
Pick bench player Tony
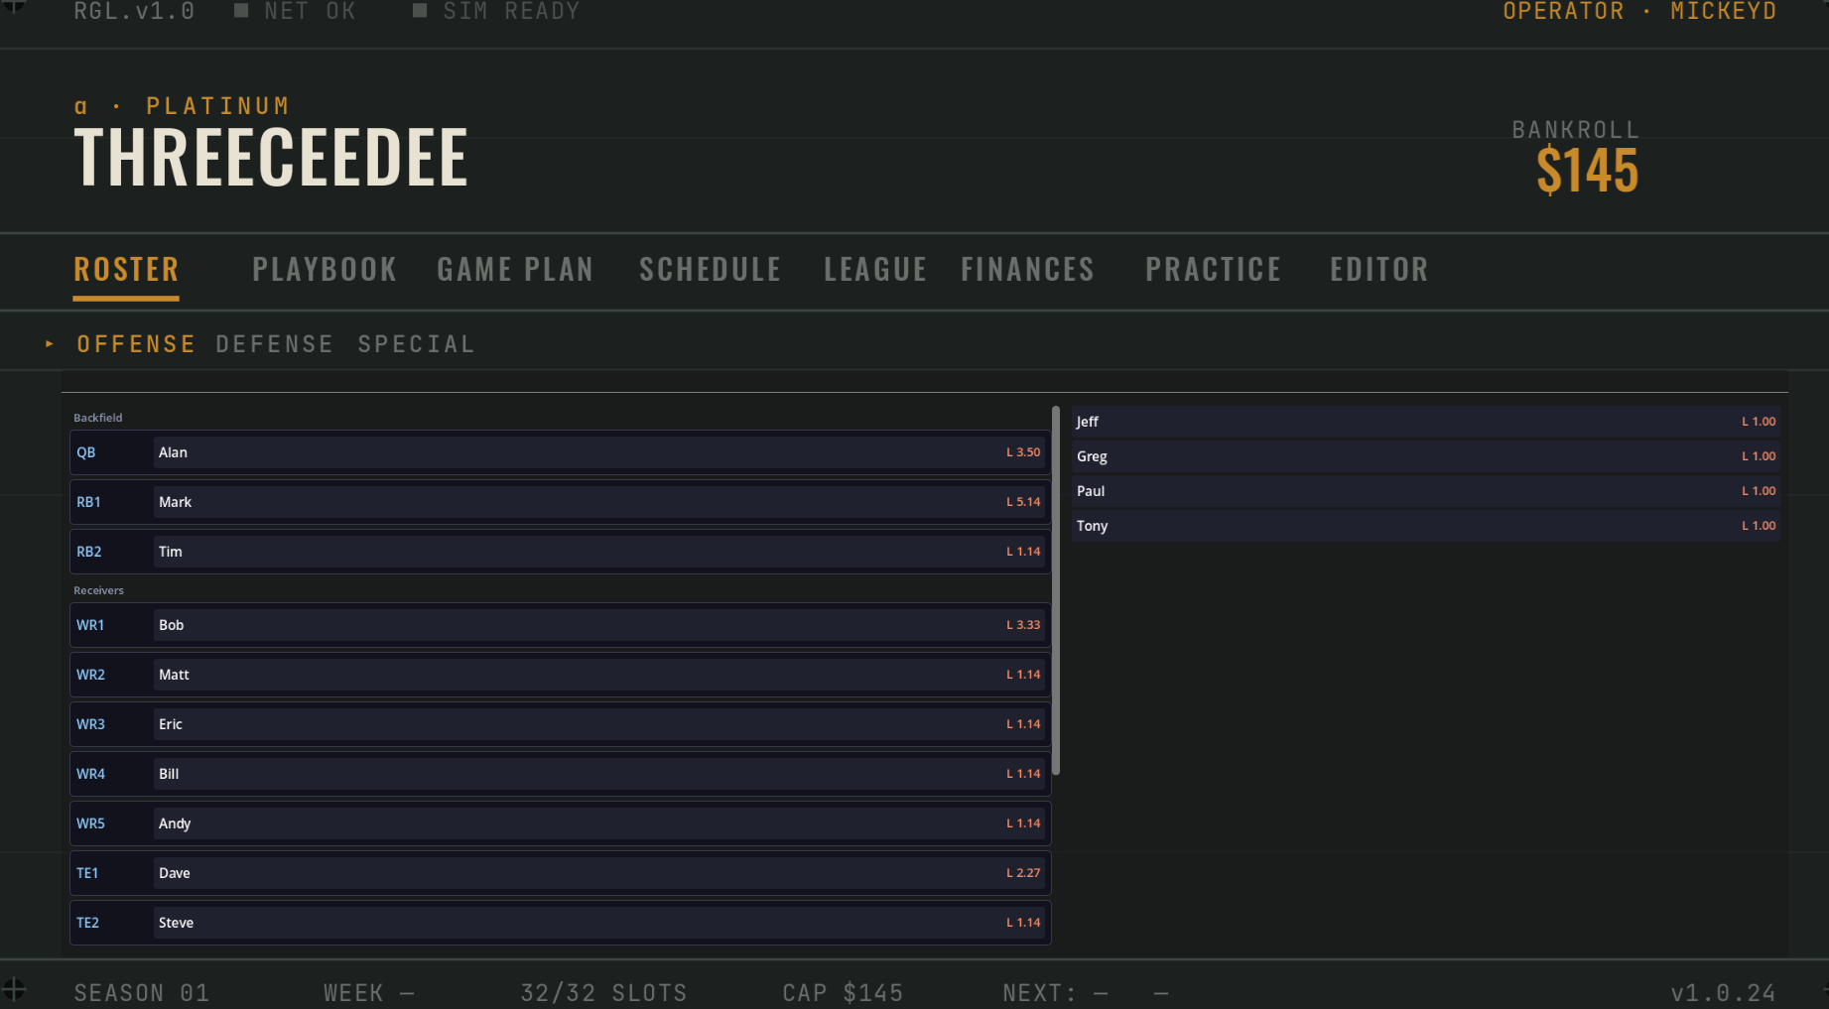pos(1426,526)
